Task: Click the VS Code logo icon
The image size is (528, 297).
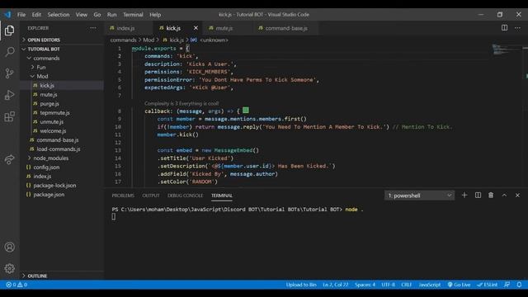Action: 7,15
